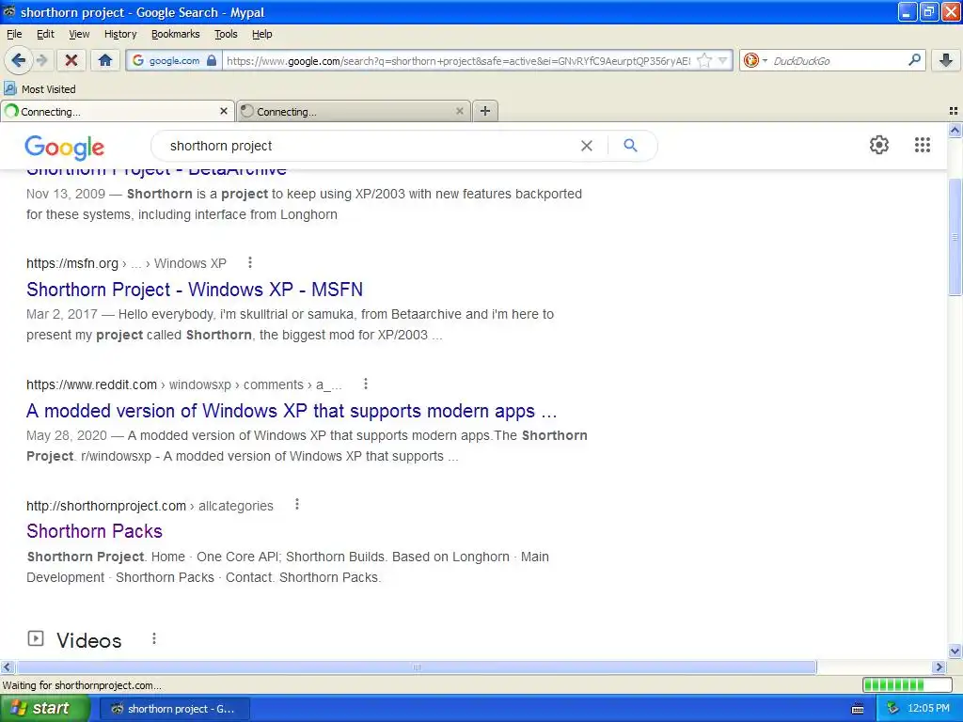Open the View menu

coord(79,34)
